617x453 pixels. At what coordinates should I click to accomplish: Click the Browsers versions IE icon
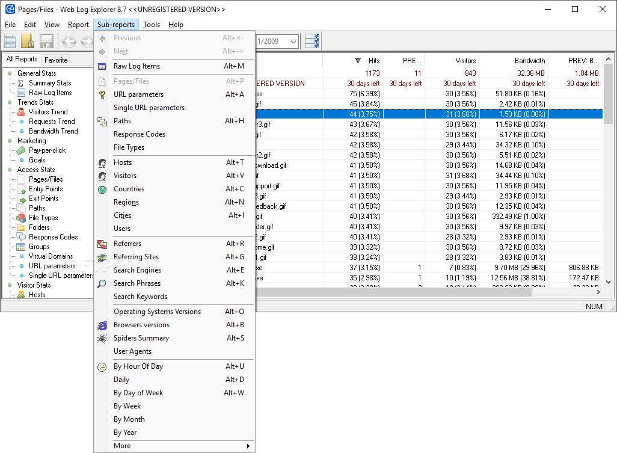[x=102, y=325]
